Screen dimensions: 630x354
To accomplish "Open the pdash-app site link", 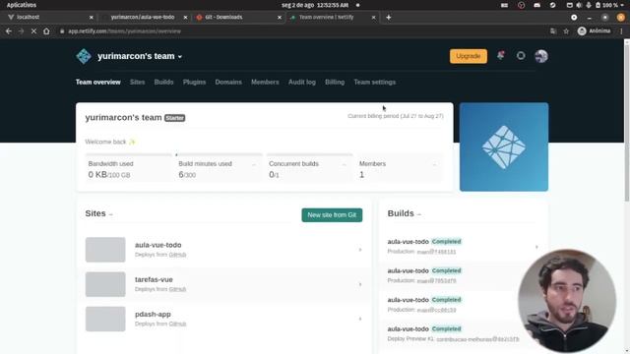I will 153,314.
